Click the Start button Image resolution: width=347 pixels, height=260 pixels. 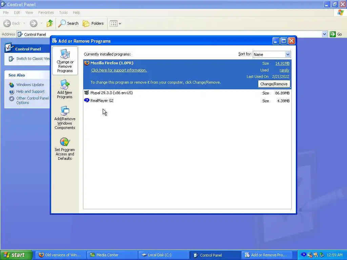pyautogui.click(x=16, y=255)
